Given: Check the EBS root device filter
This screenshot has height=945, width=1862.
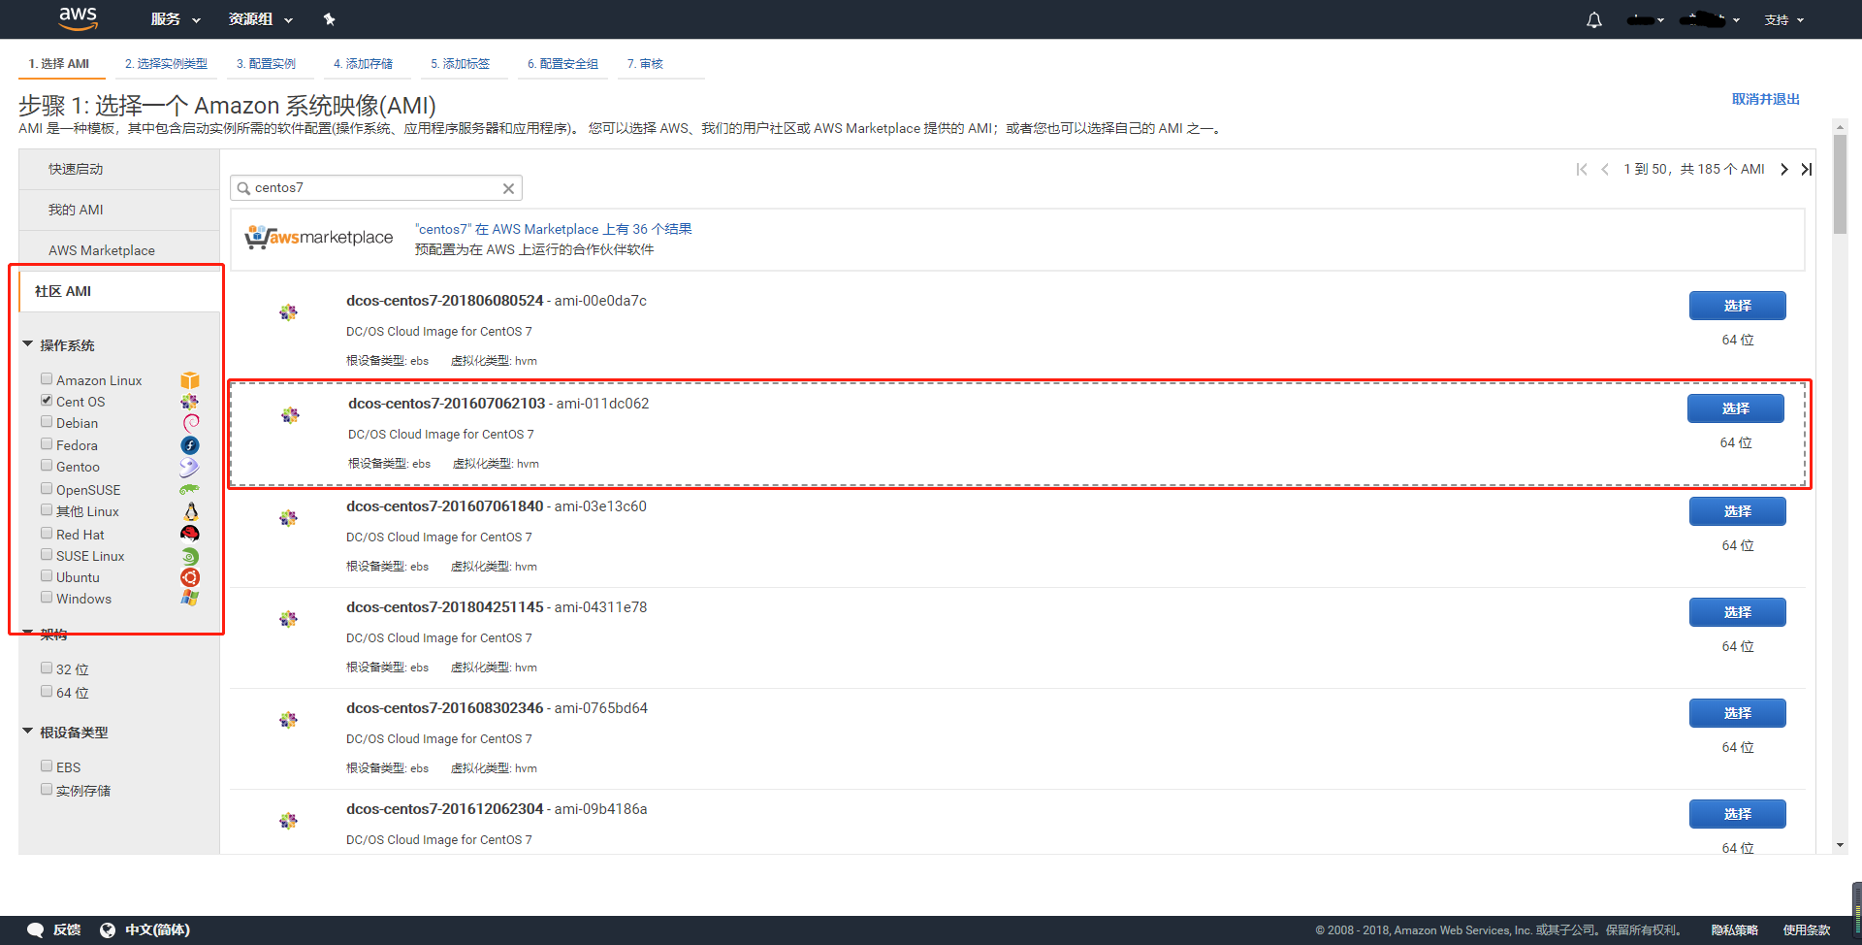Looking at the screenshot, I should (x=47, y=766).
